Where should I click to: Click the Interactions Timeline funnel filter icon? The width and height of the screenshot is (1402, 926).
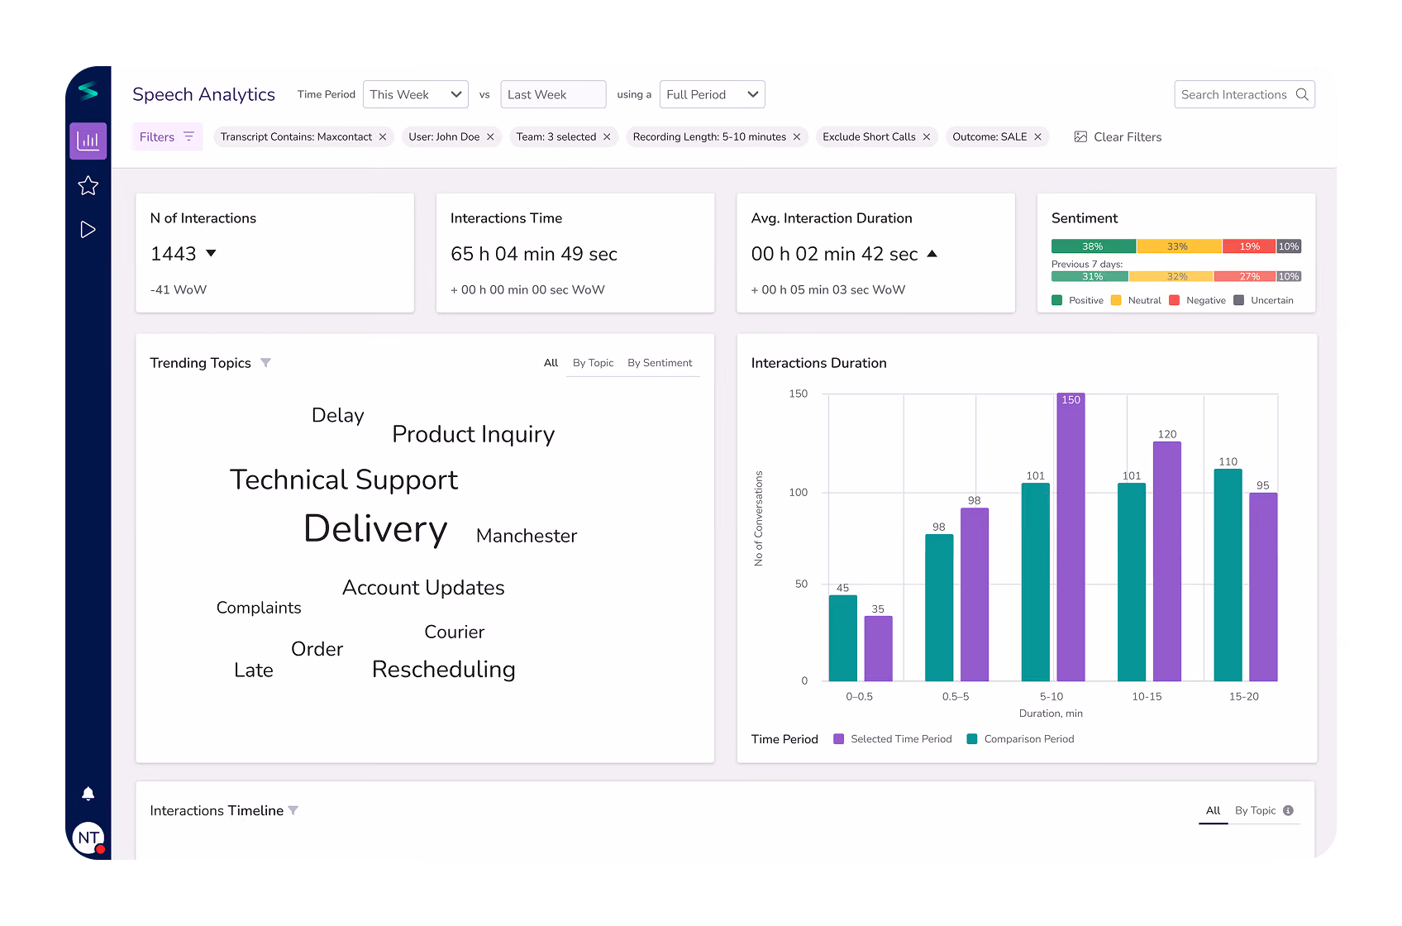point(293,811)
